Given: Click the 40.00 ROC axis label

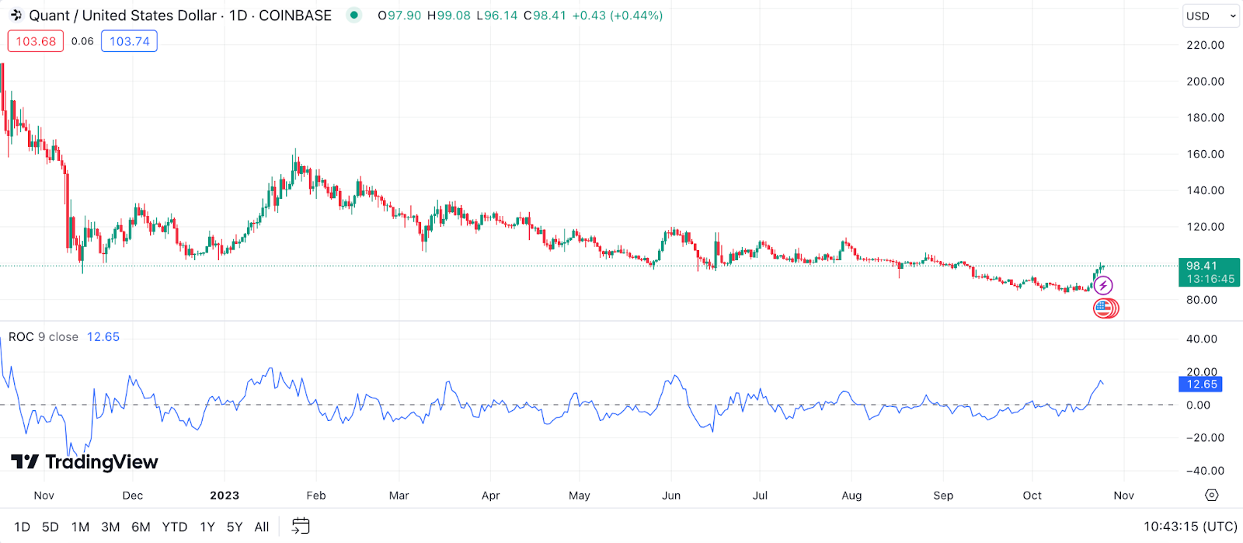Looking at the screenshot, I should click(1202, 339).
